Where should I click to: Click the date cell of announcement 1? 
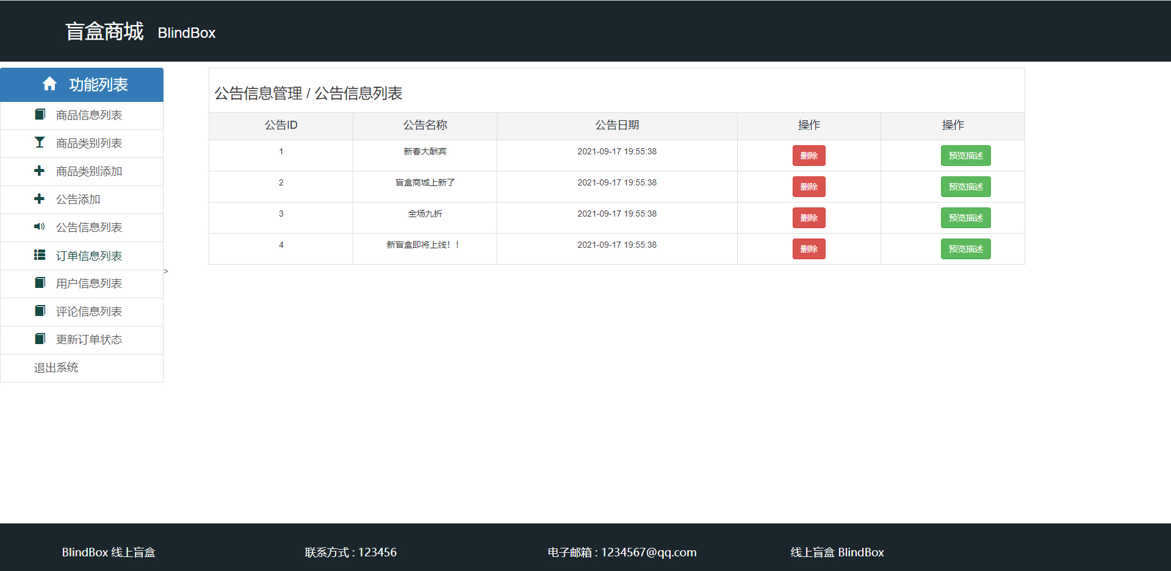click(x=617, y=156)
